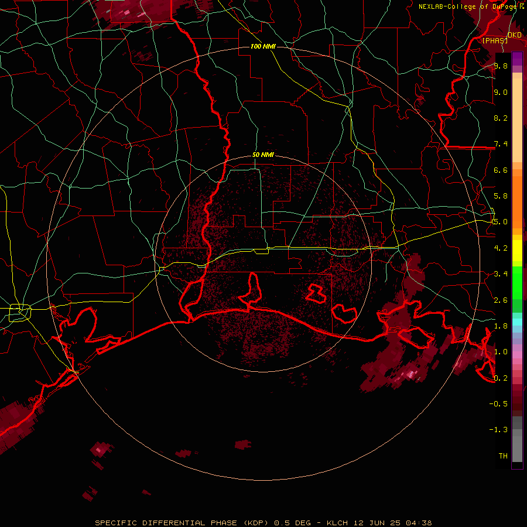
Task: Click the "50 NMI" range ring label
Action: click(263, 155)
